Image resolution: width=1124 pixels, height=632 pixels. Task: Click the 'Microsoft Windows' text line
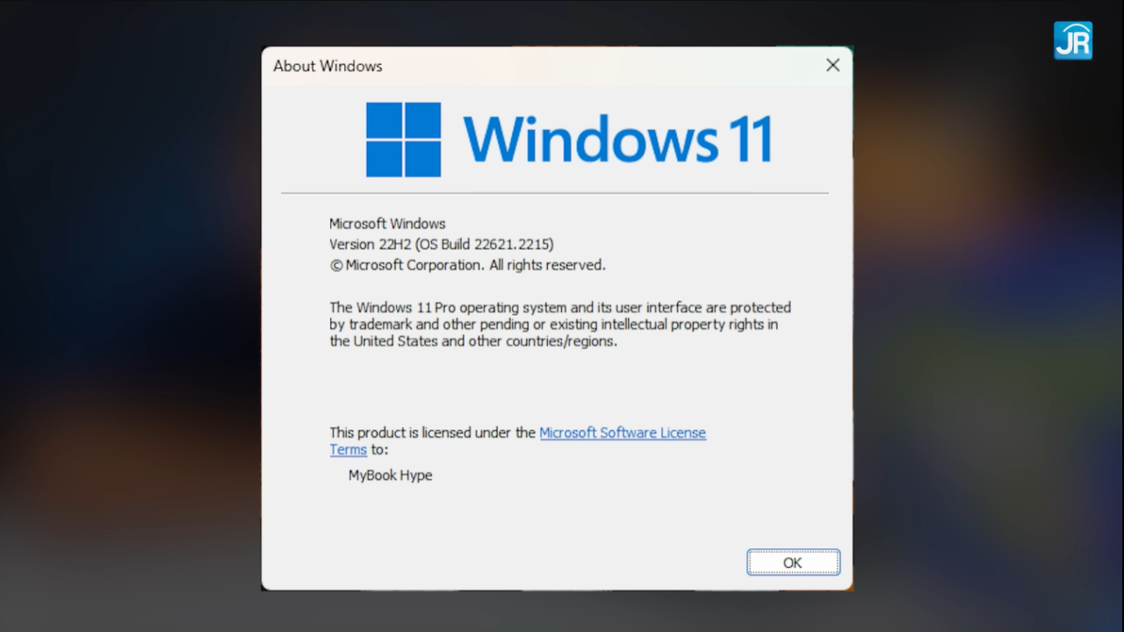point(387,224)
